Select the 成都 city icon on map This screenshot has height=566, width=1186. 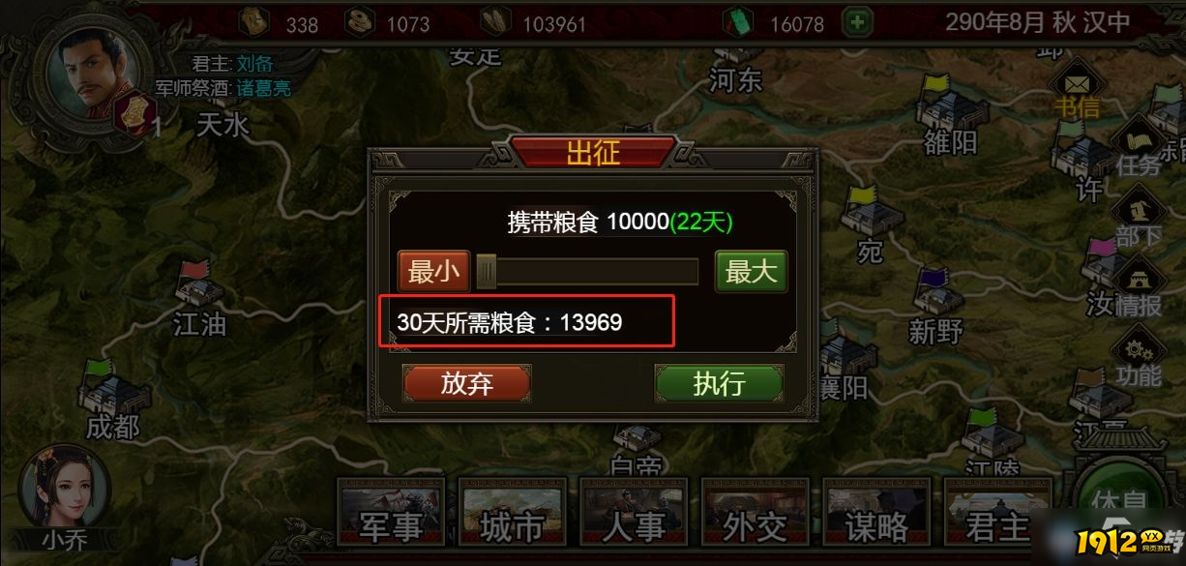pyautogui.click(x=112, y=387)
